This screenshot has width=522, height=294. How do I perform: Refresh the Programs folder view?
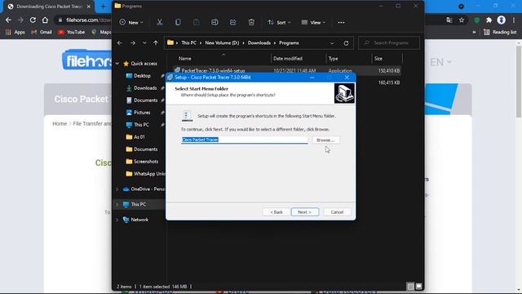tap(346, 43)
